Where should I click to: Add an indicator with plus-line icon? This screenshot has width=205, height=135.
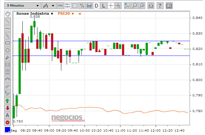click(x=127, y=6)
